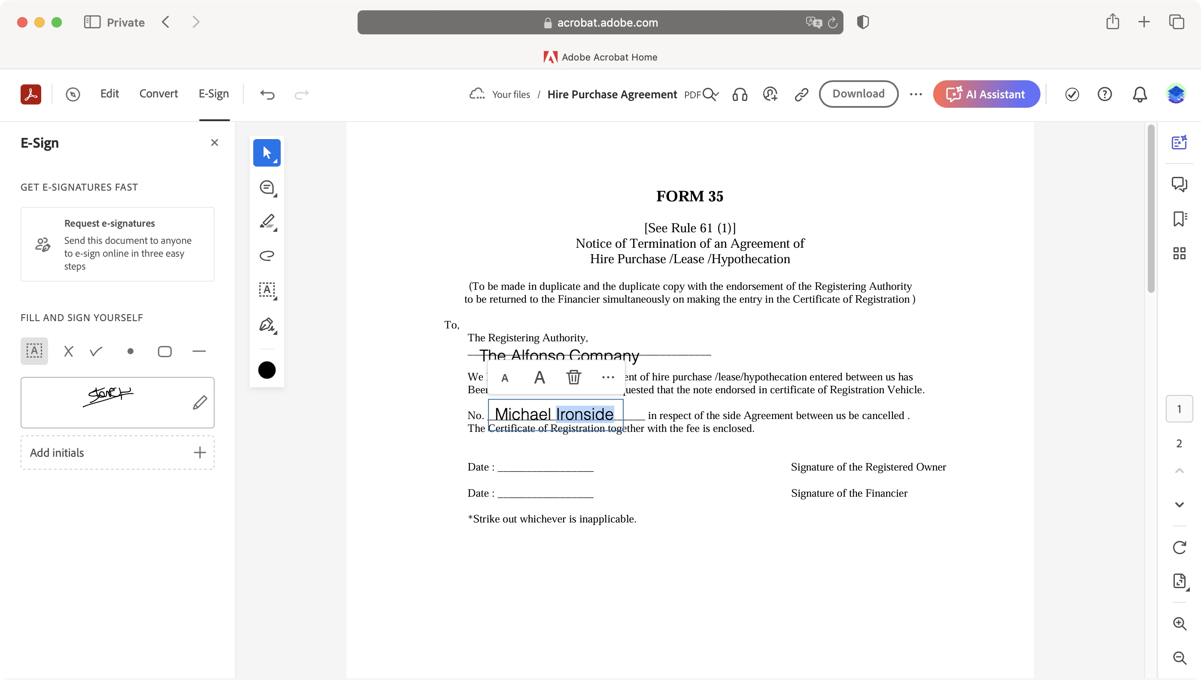Open the Adobe Acrobat Home browser tab

[600, 57]
